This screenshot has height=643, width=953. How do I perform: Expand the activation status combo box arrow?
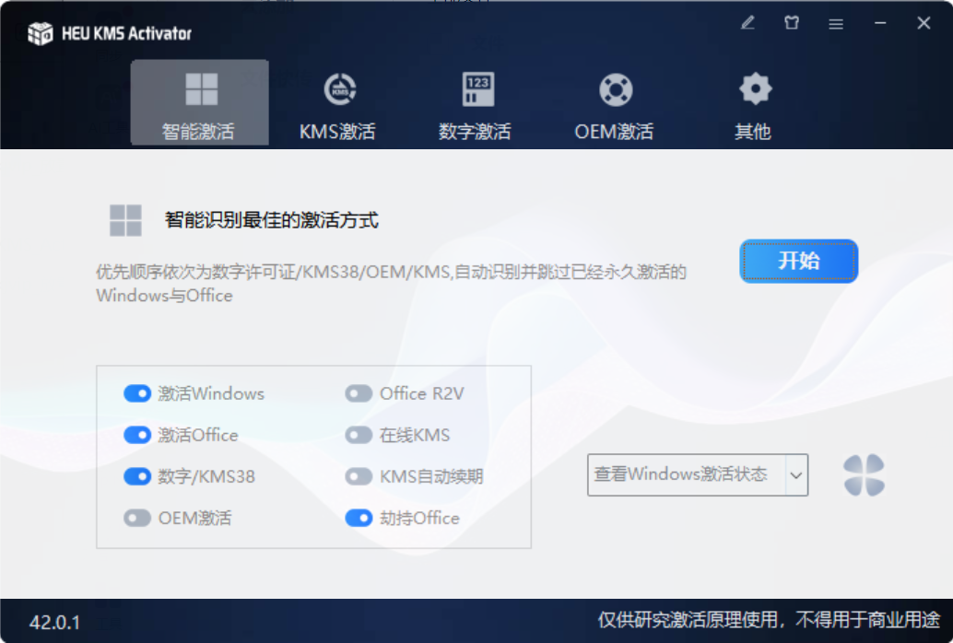pos(796,474)
